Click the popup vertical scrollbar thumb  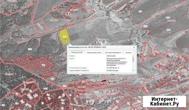pos(133,60)
